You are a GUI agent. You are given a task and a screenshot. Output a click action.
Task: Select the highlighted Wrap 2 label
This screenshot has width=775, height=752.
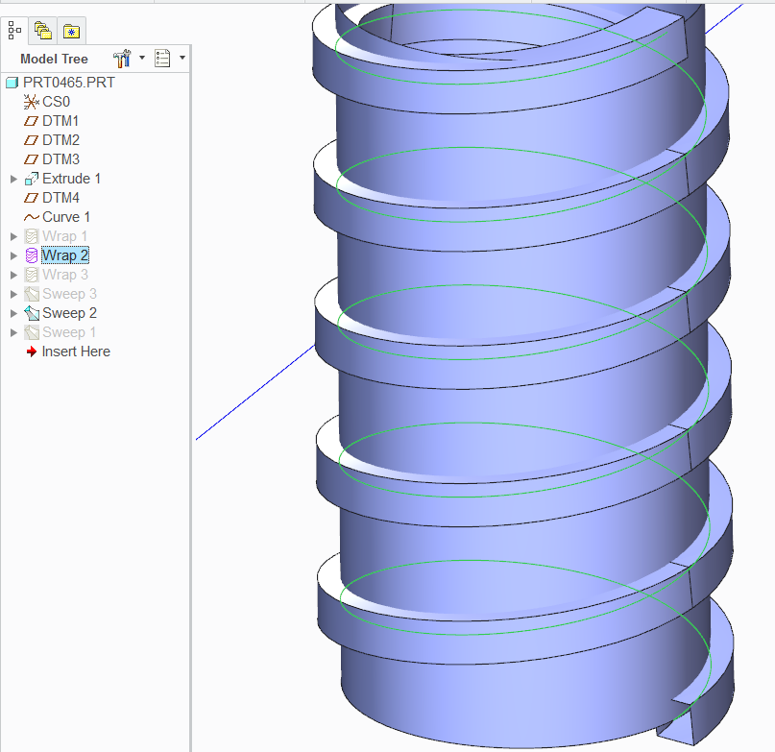[x=65, y=255]
